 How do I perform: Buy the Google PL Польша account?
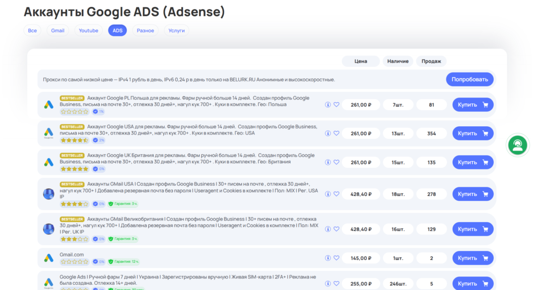pos(472,105)
